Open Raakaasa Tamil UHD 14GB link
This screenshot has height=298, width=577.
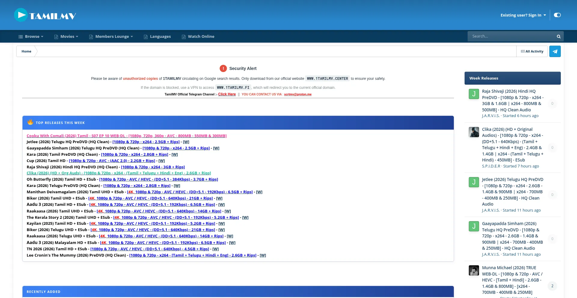pyautogui.click(x=159, y=211)
